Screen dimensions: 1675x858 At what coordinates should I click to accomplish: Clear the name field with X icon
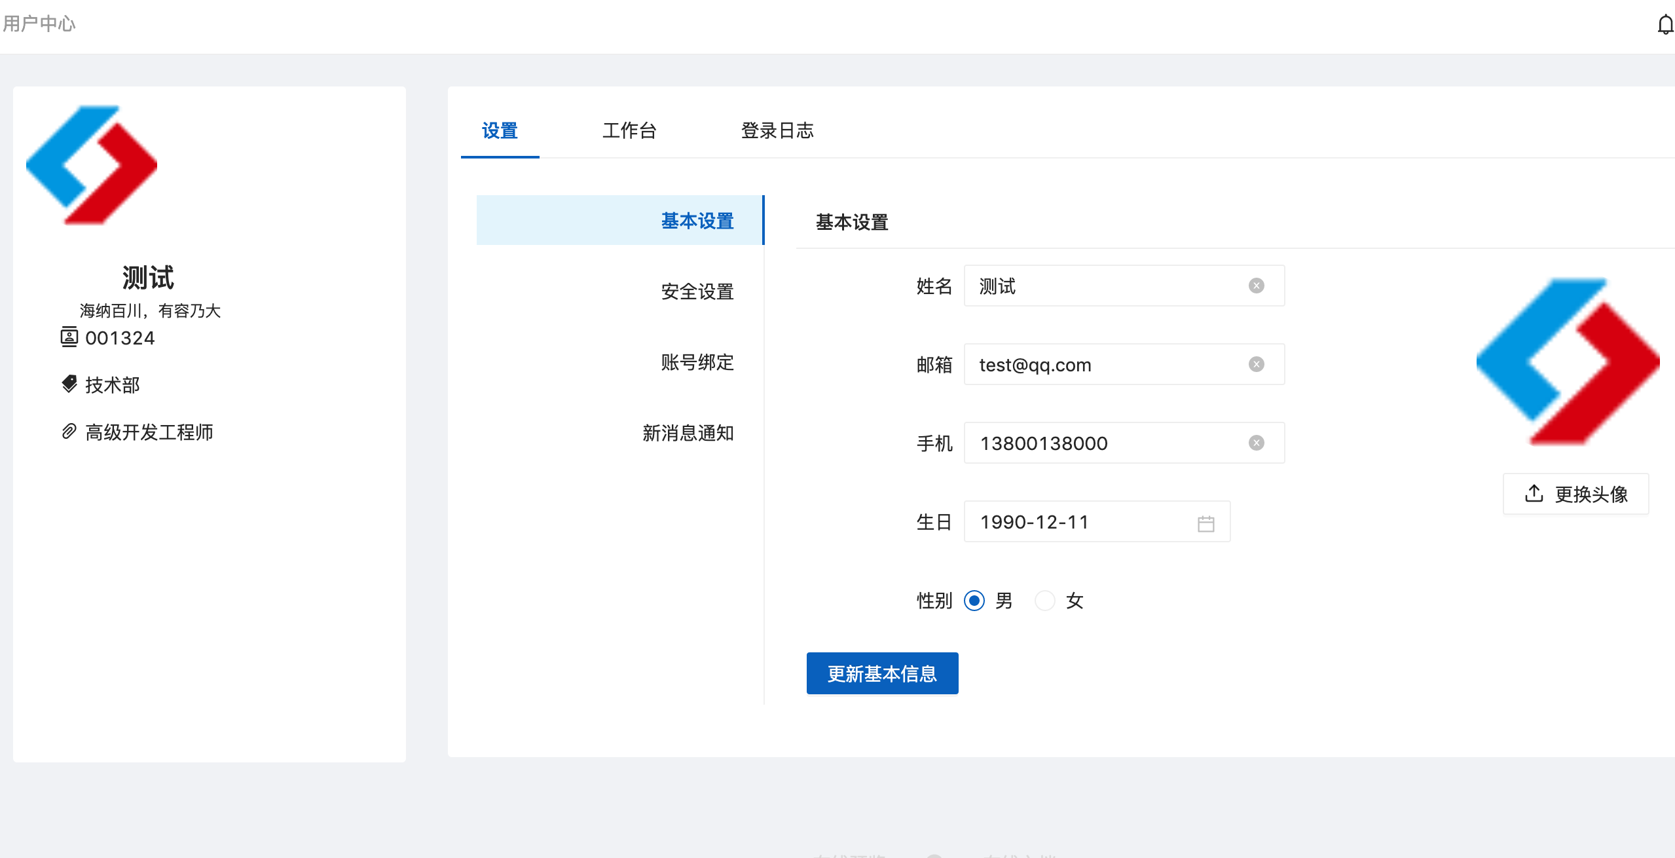(x=1256, y=286)
